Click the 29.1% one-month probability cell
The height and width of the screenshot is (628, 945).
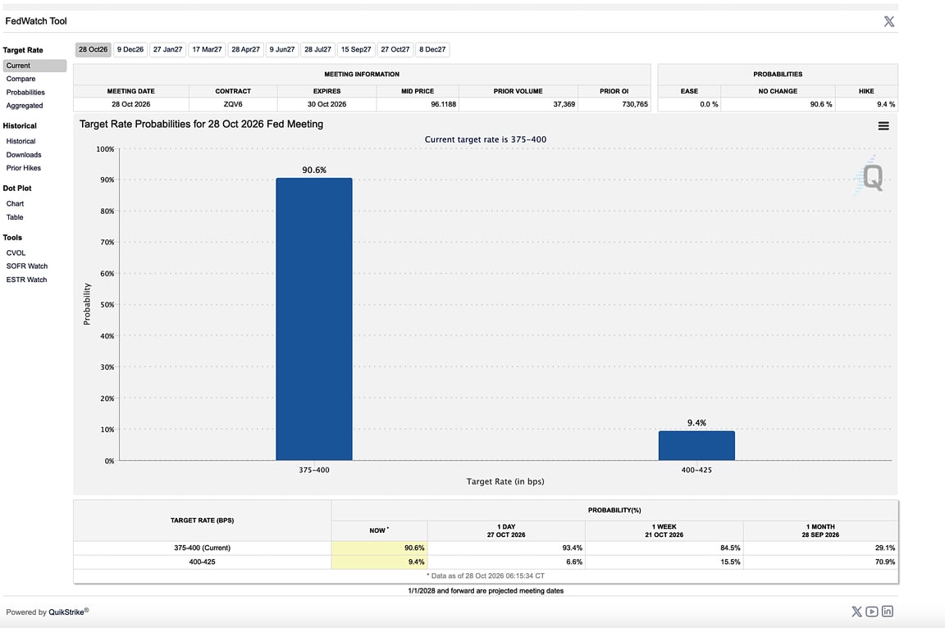821,548
